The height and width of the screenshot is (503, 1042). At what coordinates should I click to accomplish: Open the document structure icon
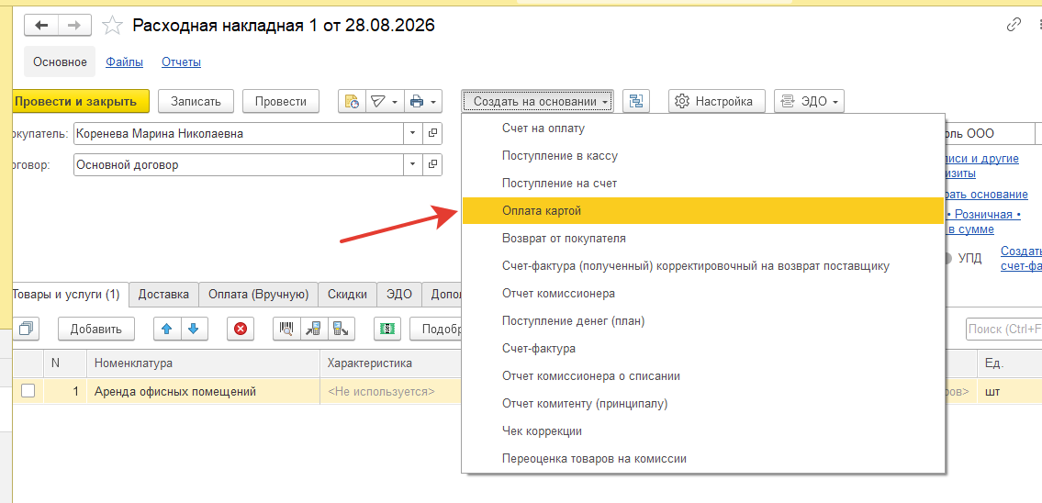point(636,102)
